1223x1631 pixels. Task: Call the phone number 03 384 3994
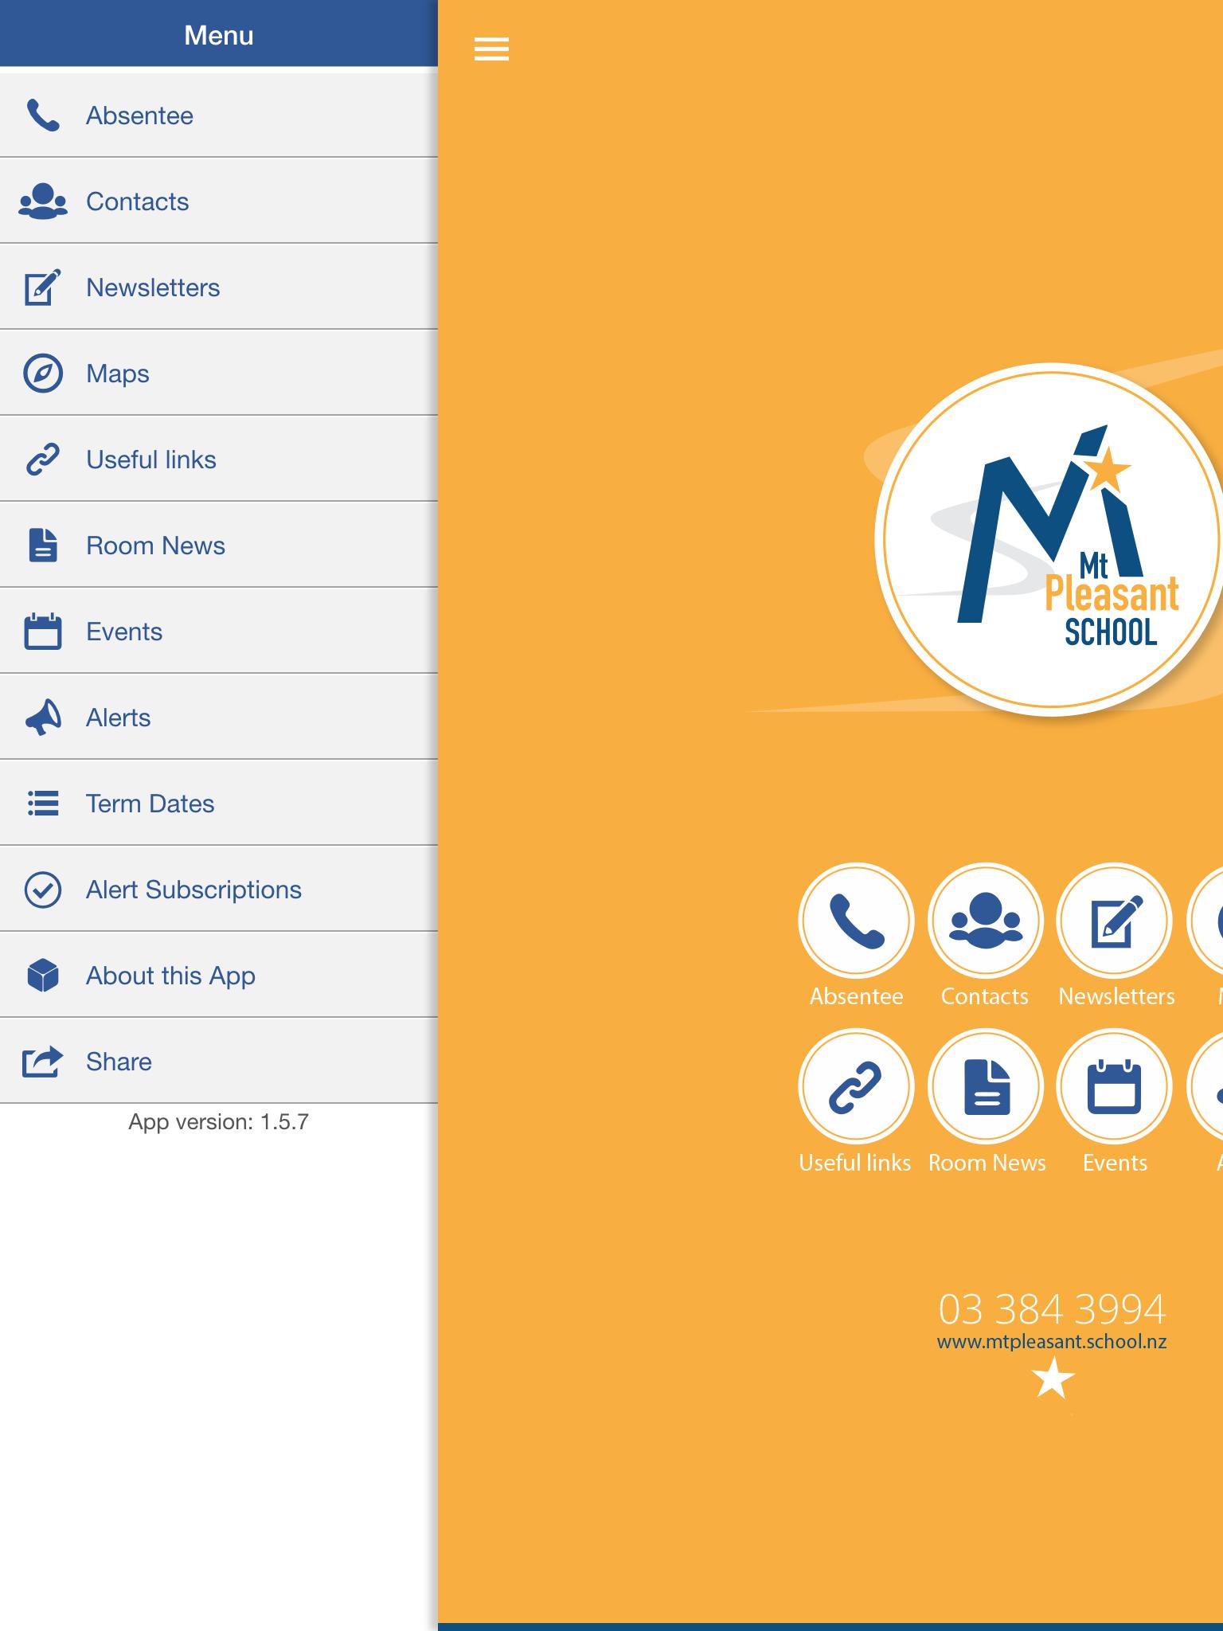pos(1052,1309)
